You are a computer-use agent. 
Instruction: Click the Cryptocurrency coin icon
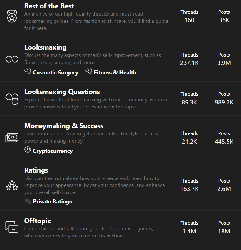[x=28, y=150]
